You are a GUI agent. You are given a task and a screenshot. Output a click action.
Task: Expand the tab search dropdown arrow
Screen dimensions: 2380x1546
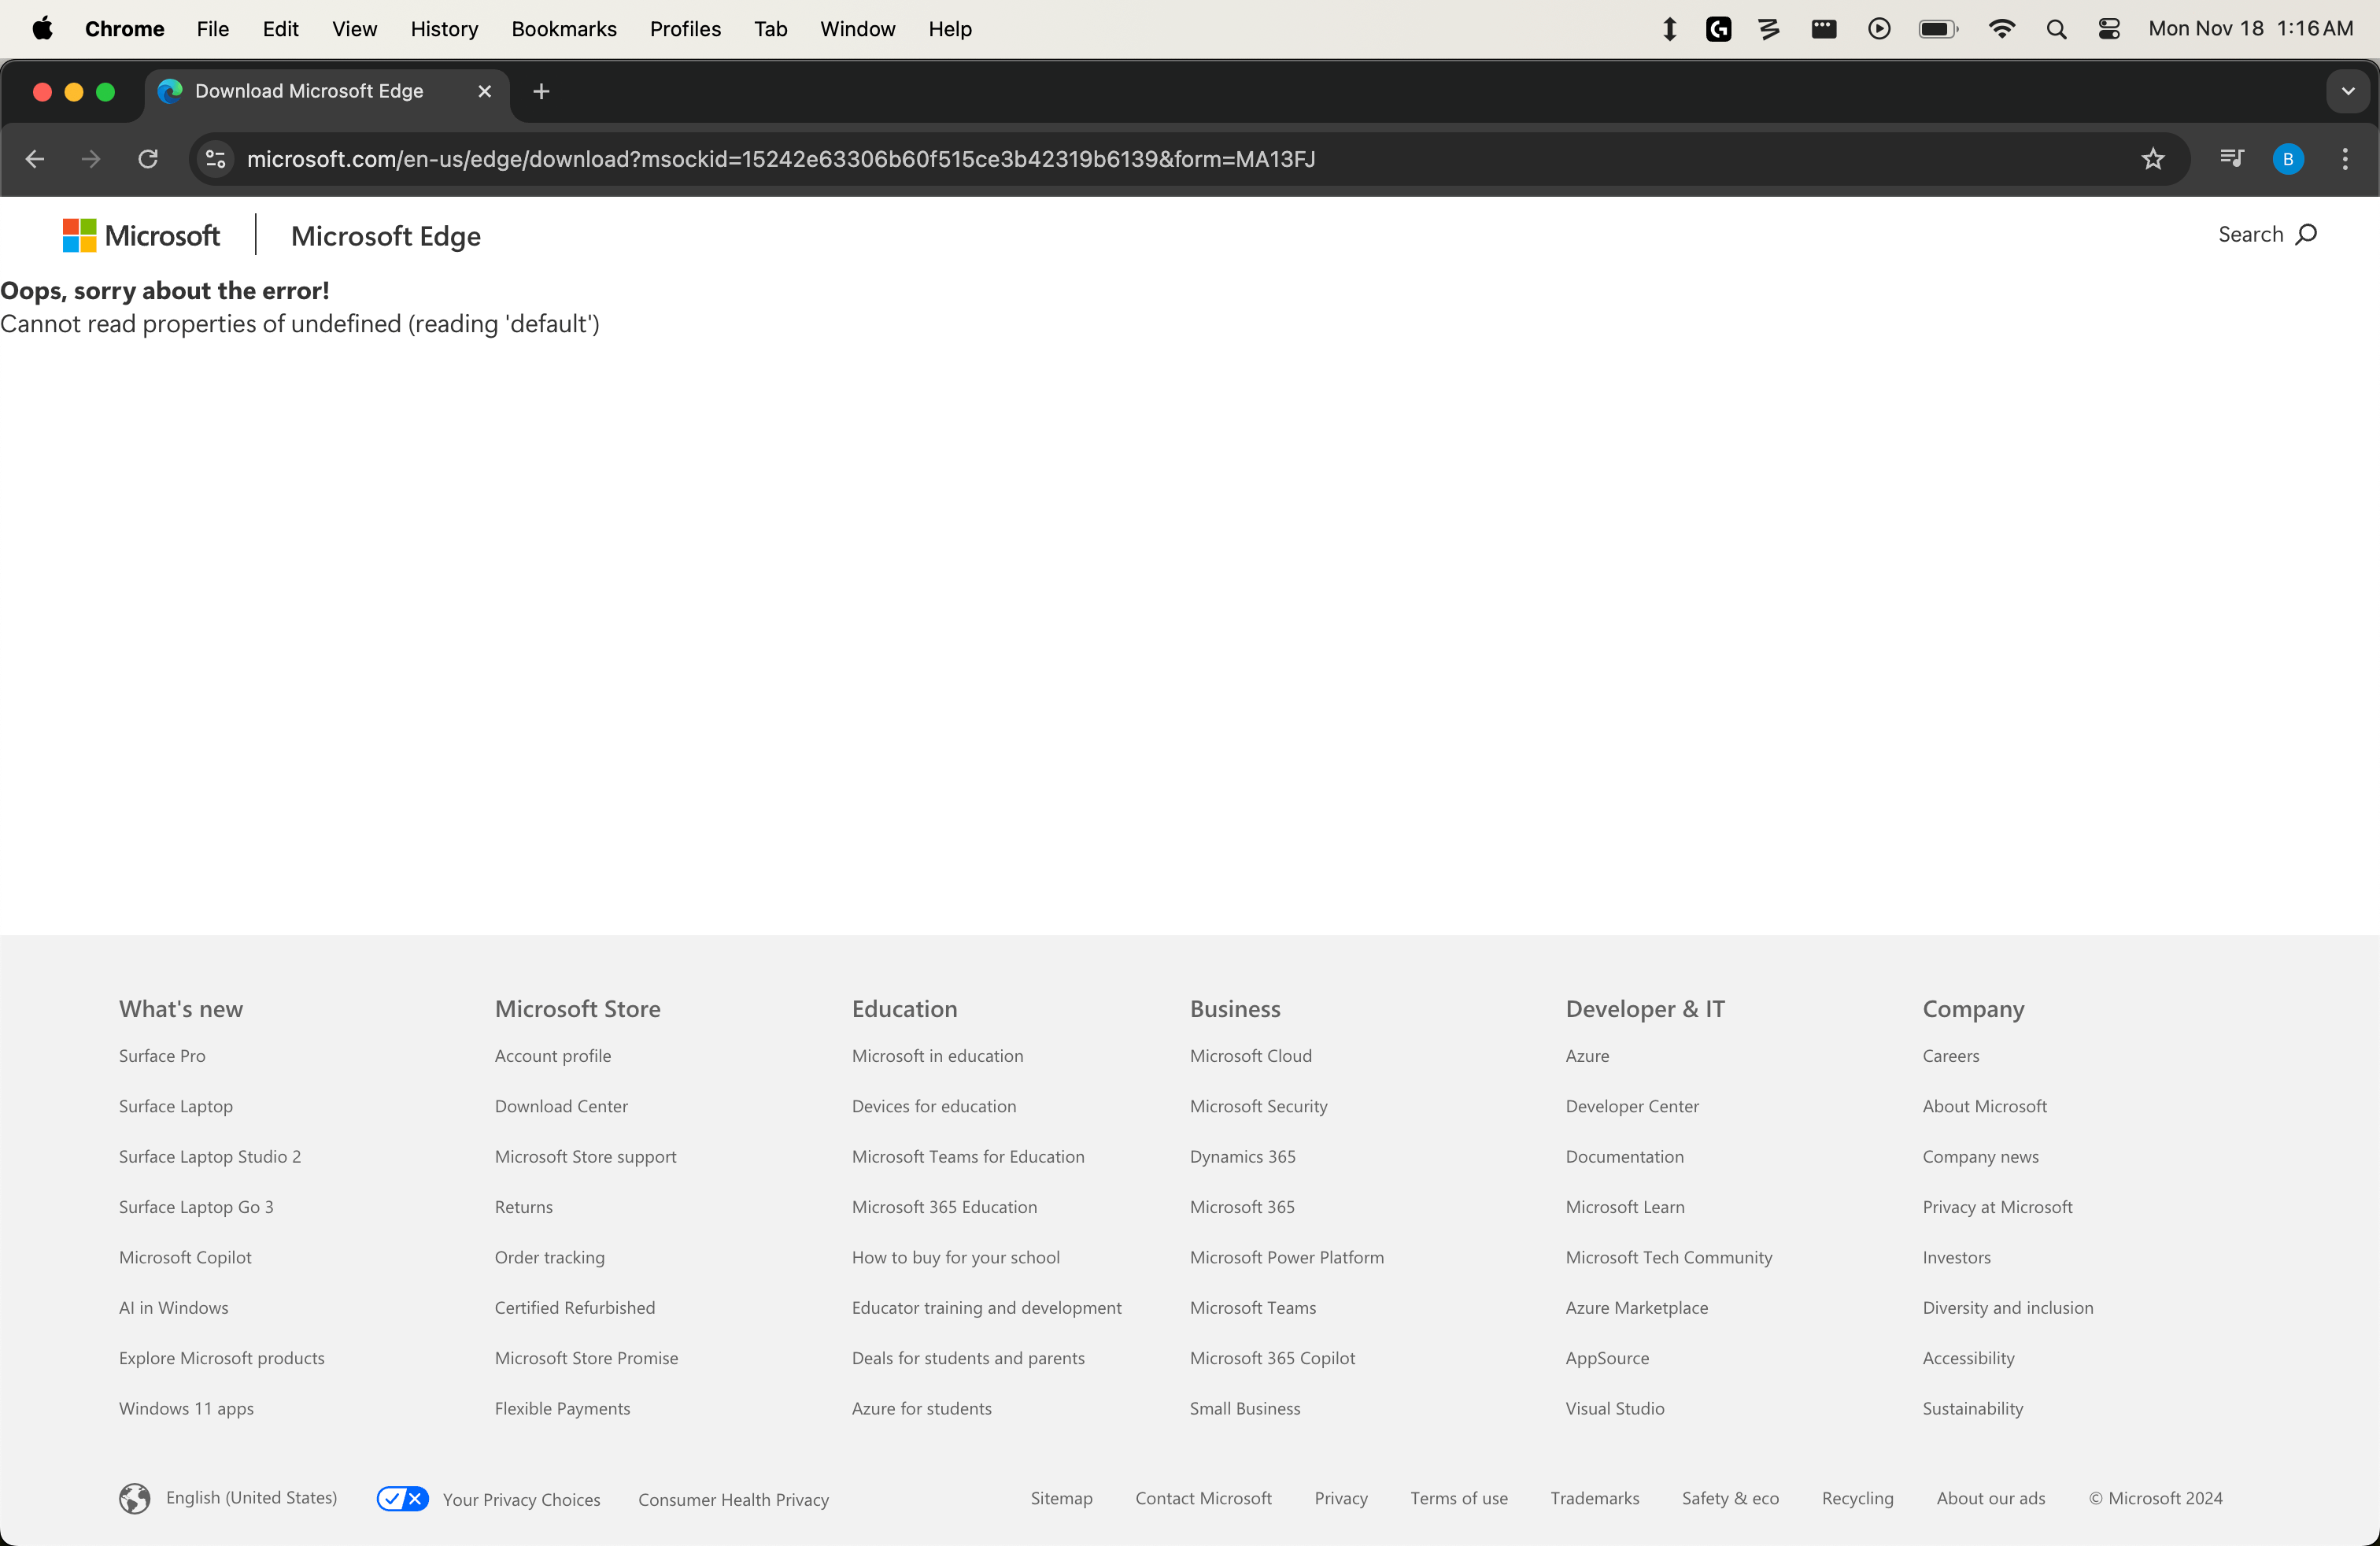click(2347, 92)
